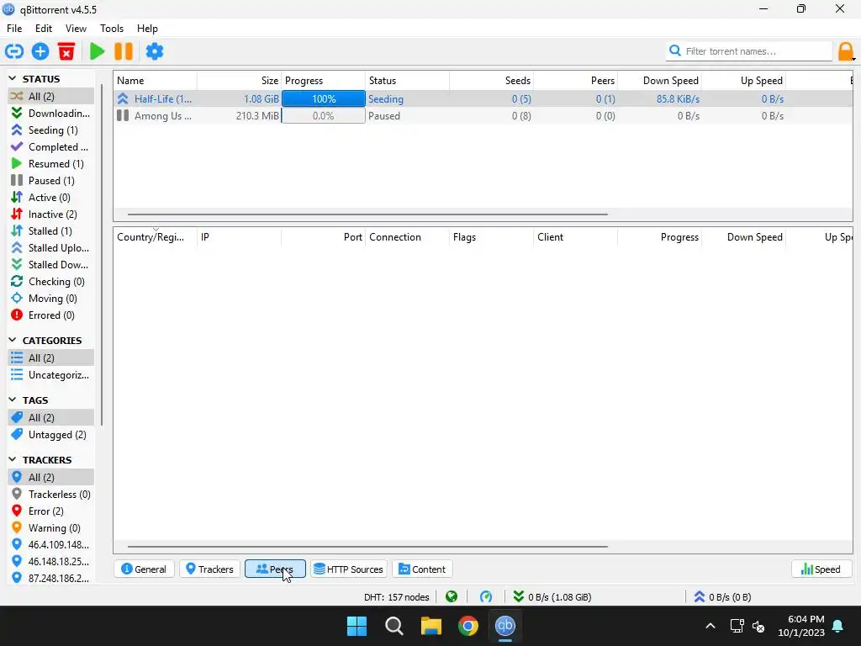
Task: Switch to the Content tab
Action: [x=422, y=569]
